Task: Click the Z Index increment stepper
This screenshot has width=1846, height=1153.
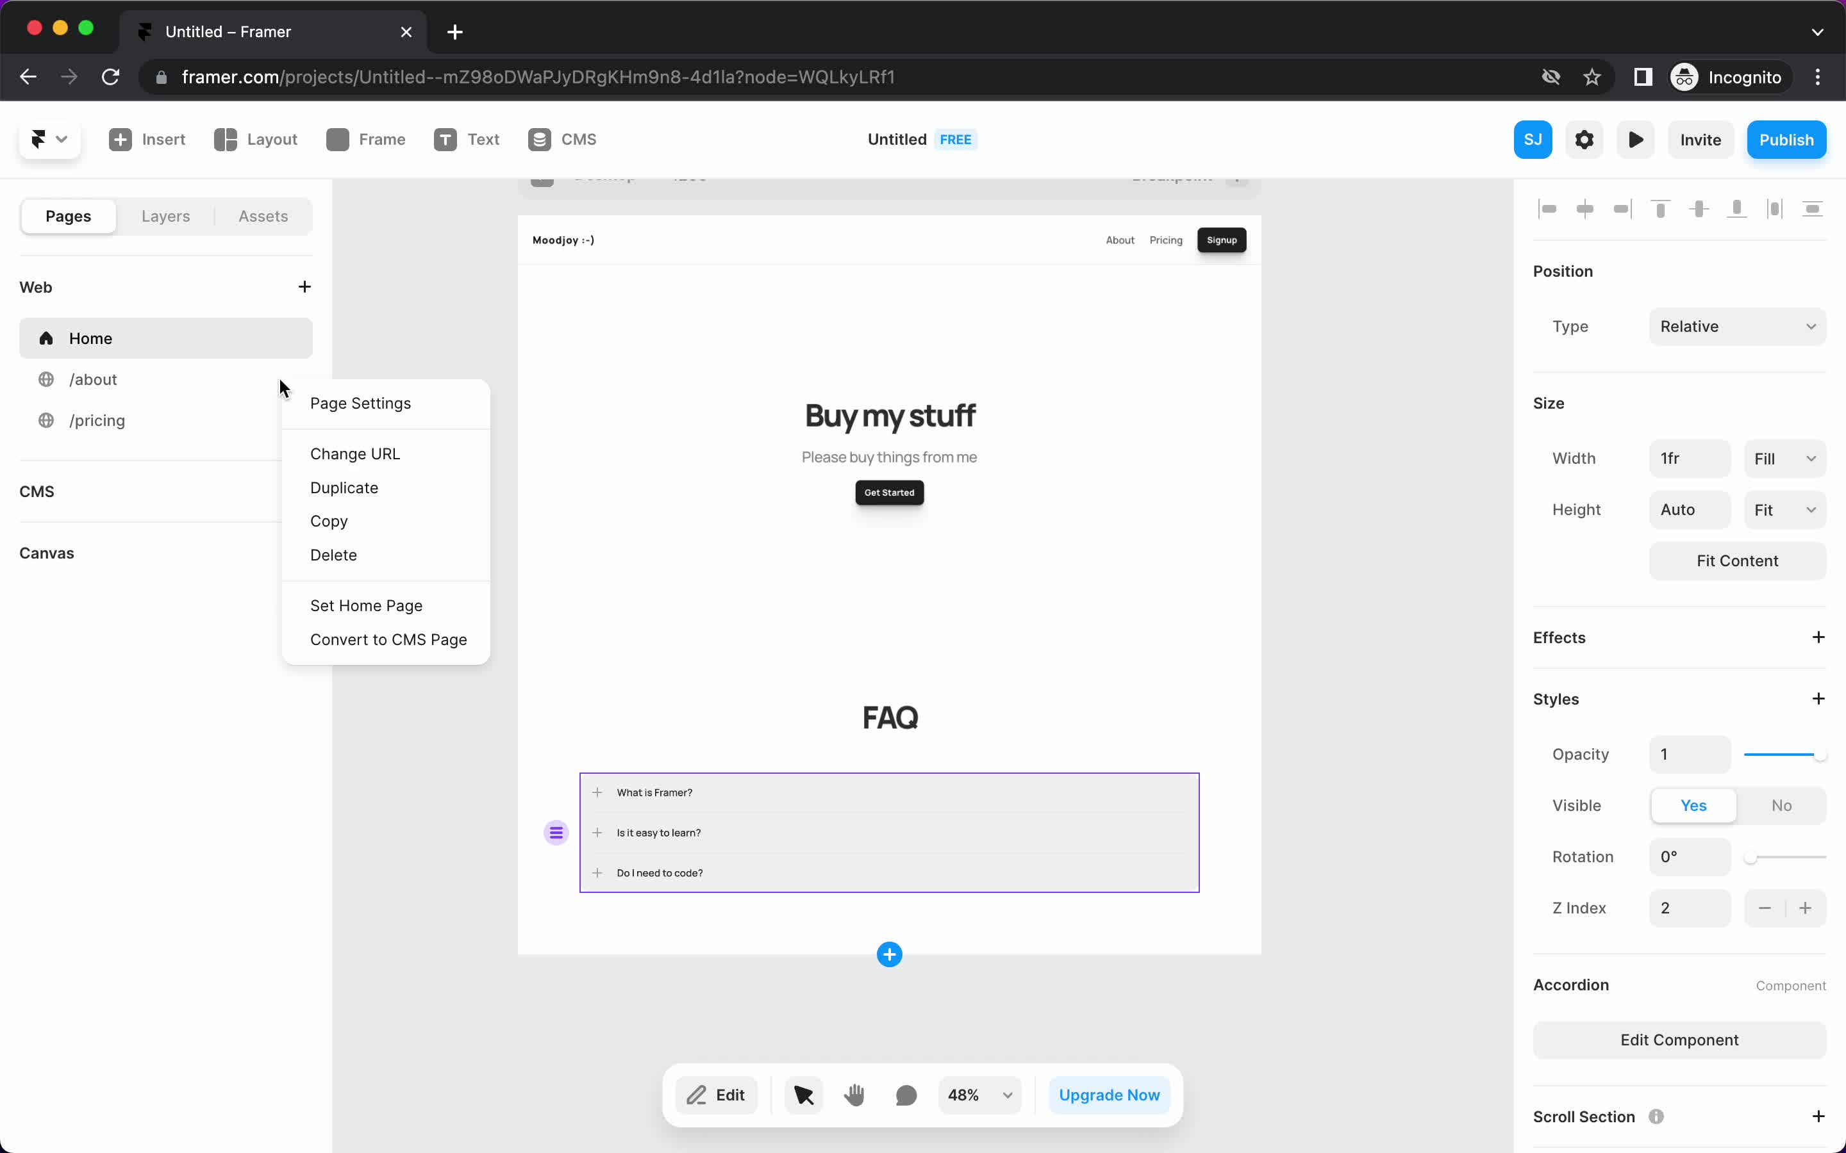Action: pyautogui.click(x=1805, y=907)
